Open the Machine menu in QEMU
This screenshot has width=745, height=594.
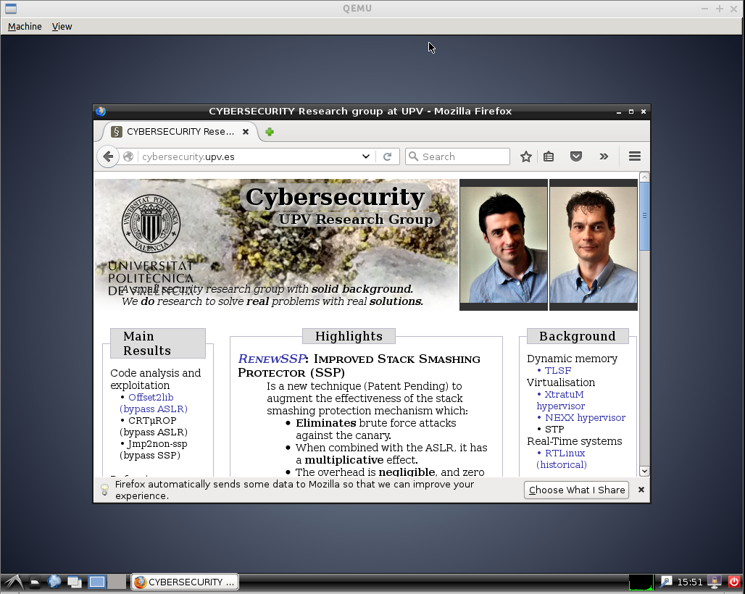pyautogui.click(x=25, y=27)
